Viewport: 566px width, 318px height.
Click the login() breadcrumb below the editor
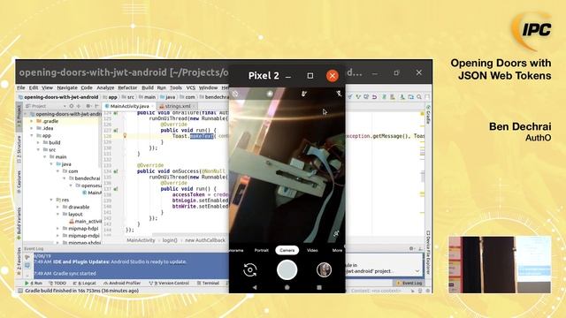170,240
